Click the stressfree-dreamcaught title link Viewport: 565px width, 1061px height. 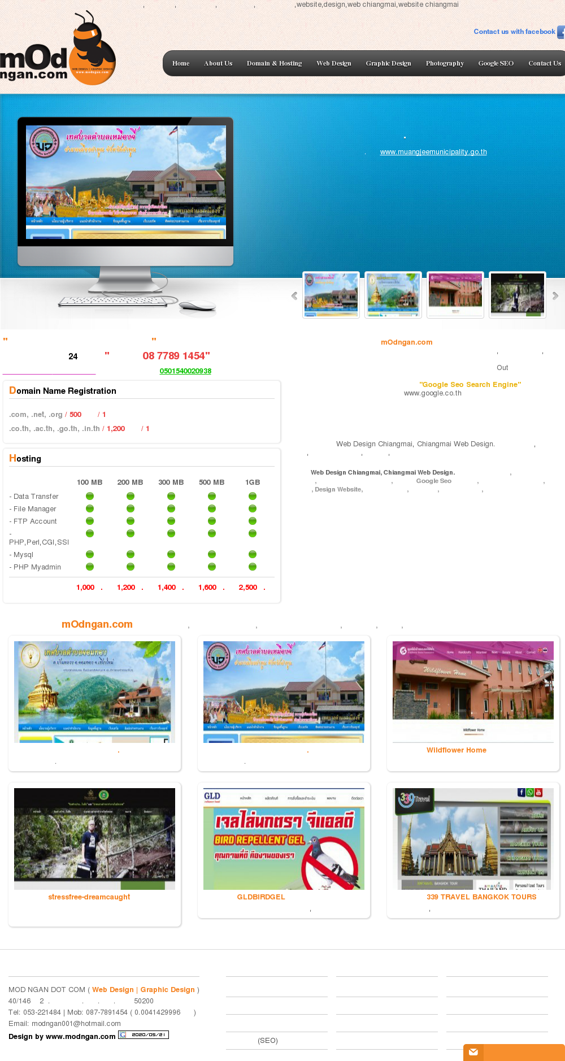coord(89,897)
